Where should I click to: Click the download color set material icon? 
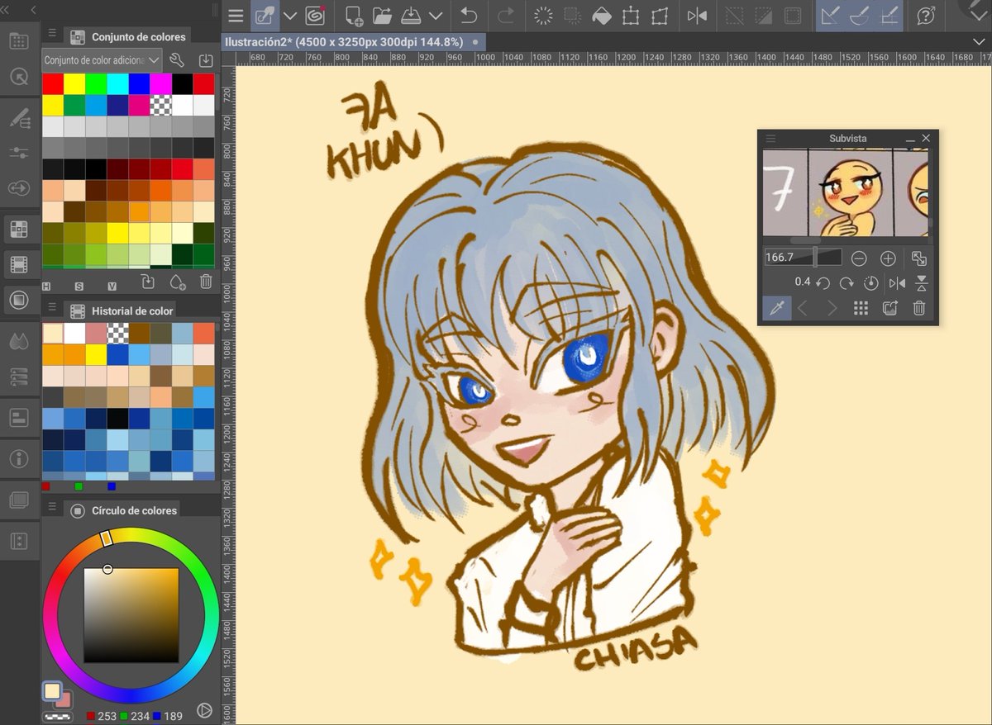pyautogui.click(x=206, y=59)
